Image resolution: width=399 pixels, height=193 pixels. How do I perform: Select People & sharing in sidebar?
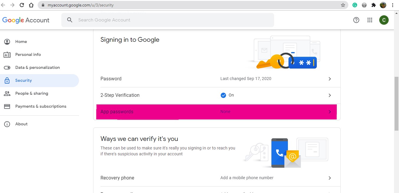pos(32,93)
